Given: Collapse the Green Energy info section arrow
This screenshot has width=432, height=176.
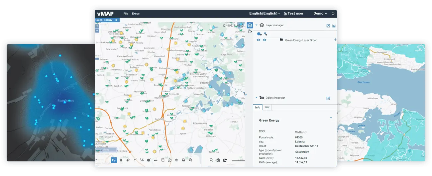Looking at the screenshot, I should point(331,118).
